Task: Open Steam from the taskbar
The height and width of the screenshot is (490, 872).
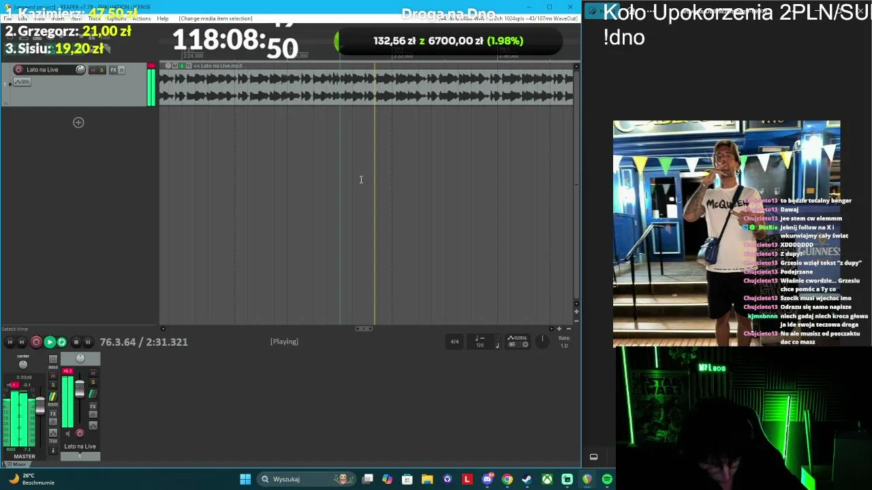Action: 527,479
